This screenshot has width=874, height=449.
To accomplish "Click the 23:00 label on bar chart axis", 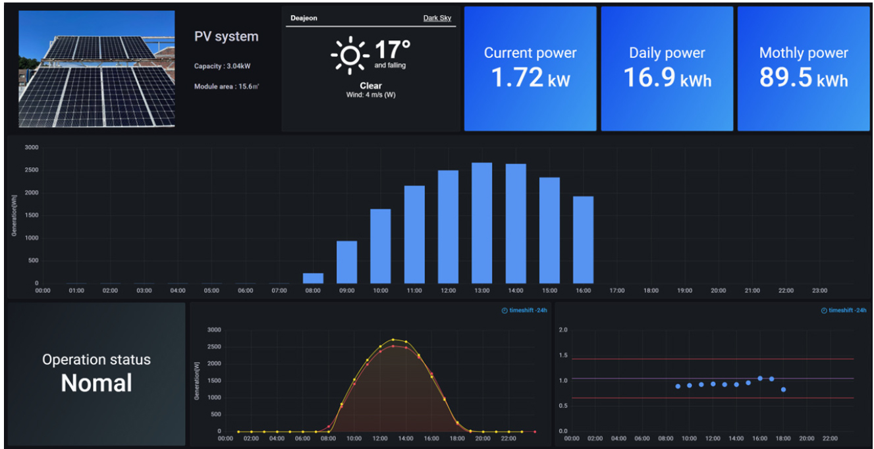I will (x=819, y=290).
